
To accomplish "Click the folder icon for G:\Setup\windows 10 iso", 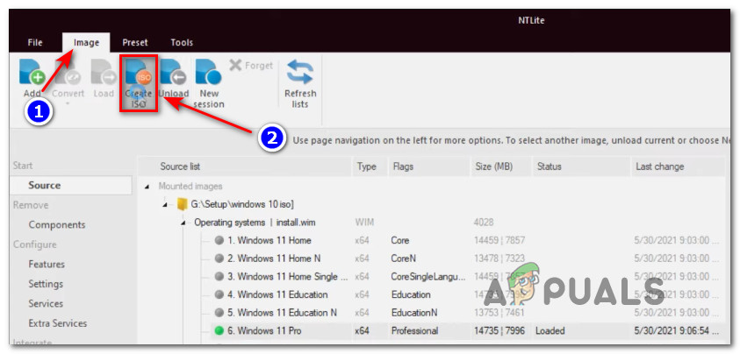I will (182, 204).
